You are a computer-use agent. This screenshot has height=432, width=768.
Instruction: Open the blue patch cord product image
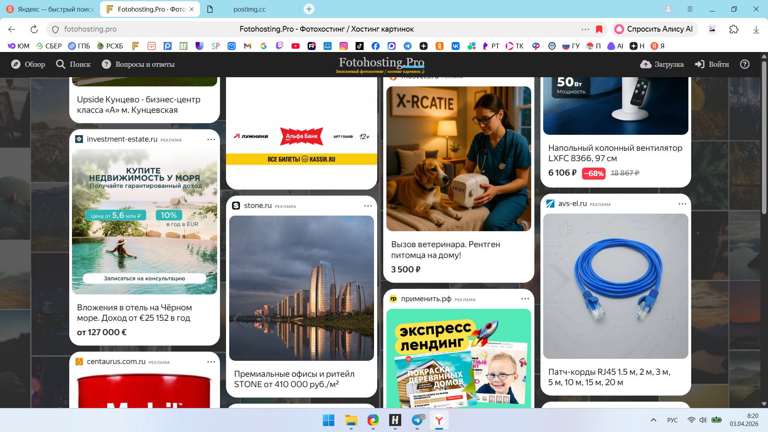pos(616,286)
